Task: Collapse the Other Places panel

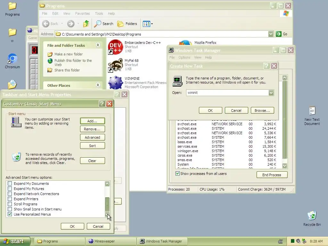Action: coord(98,85)
